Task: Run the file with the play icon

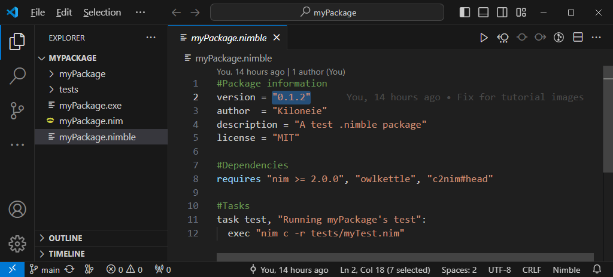Action: click(x=484, y=38)
